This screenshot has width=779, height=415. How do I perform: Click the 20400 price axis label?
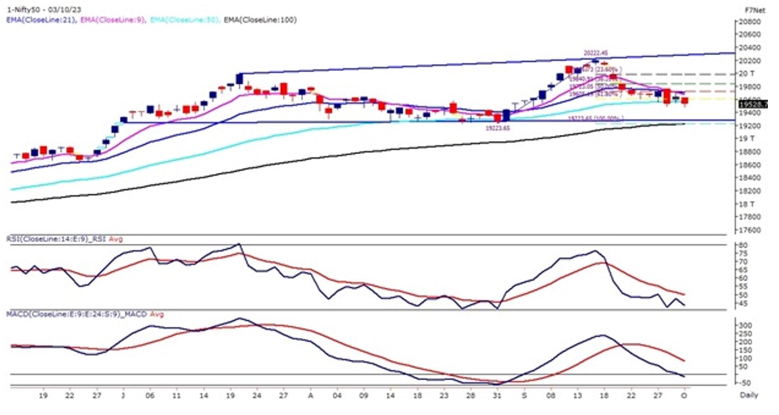coord(751,48)
